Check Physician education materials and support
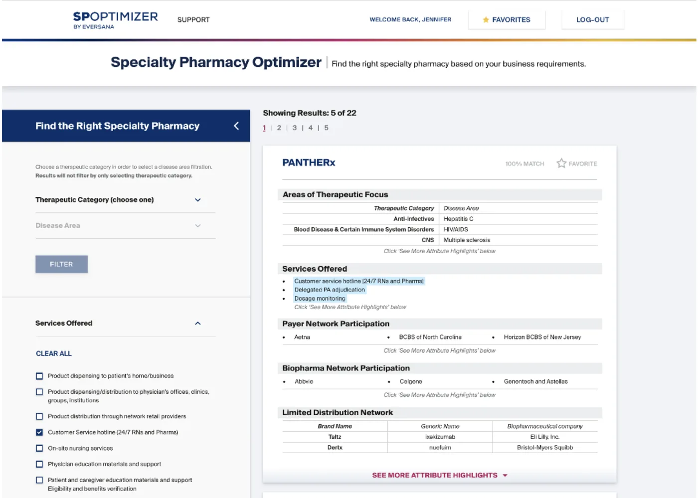Image resolution: width=698 pixels, height=498 pixels. pos(39,464)
